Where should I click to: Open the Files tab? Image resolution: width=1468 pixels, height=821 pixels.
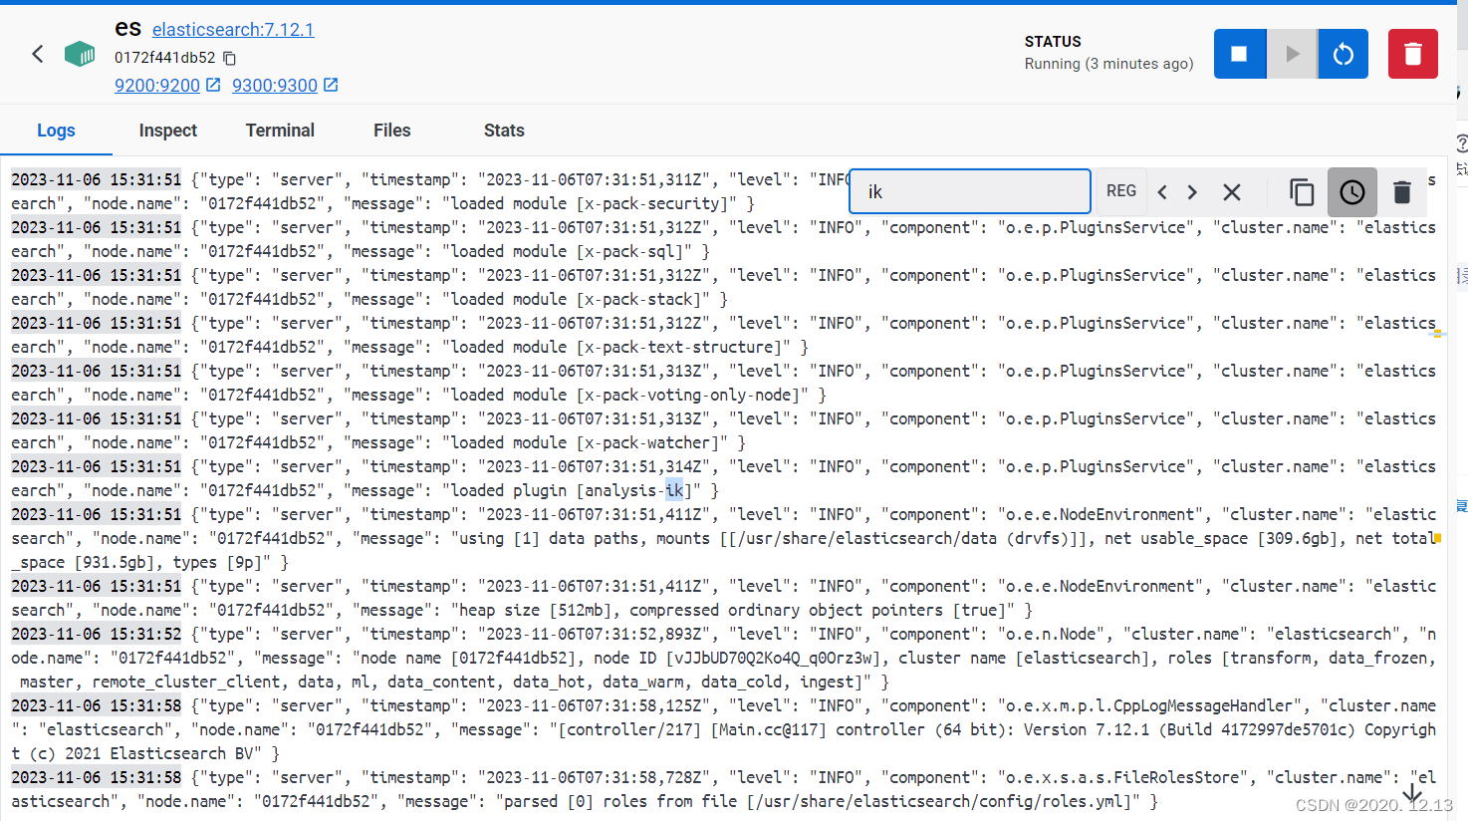(392, 131)
